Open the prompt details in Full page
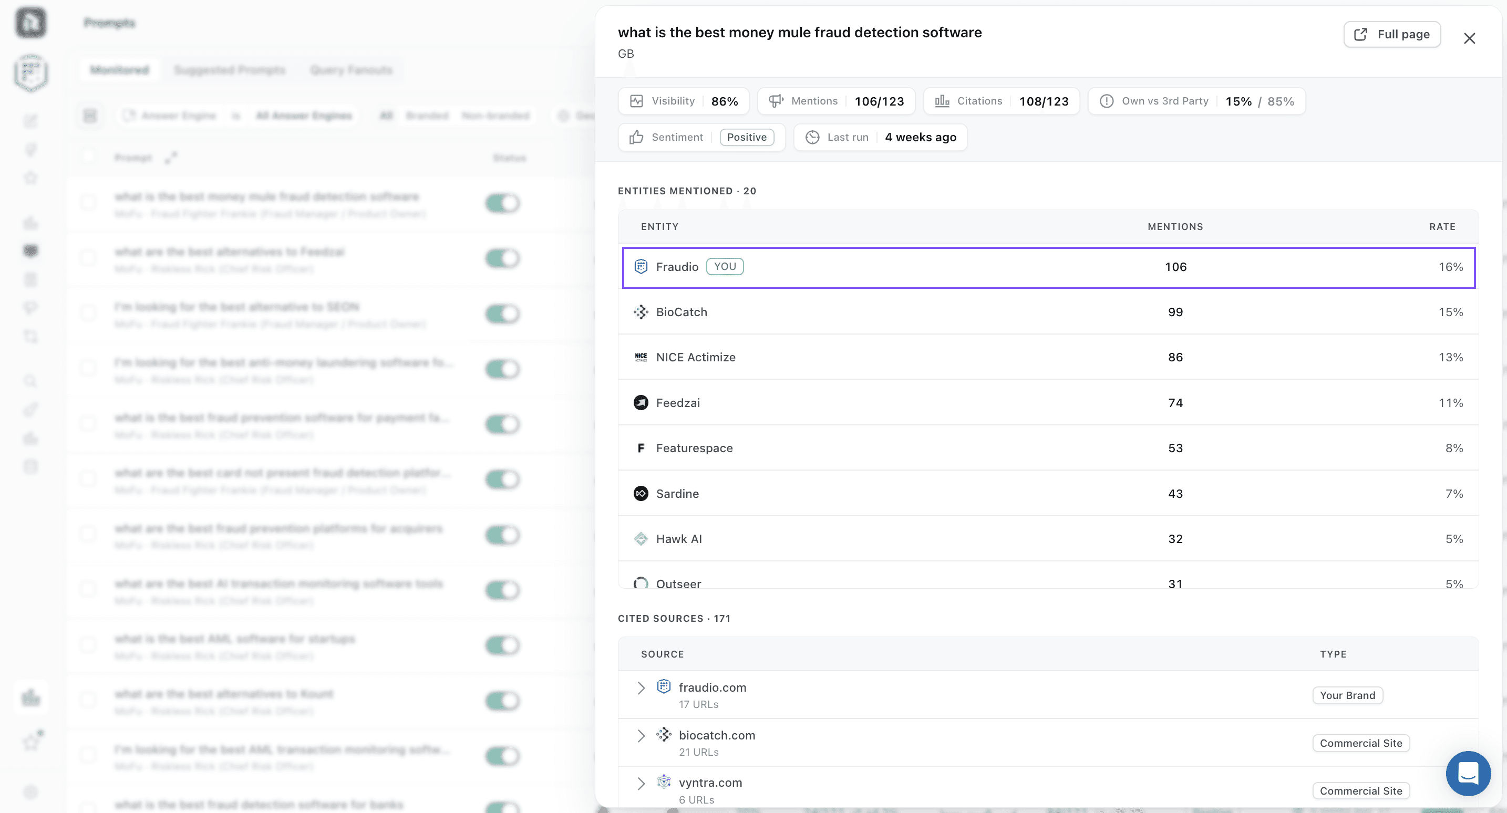 tap(1392, 35)
